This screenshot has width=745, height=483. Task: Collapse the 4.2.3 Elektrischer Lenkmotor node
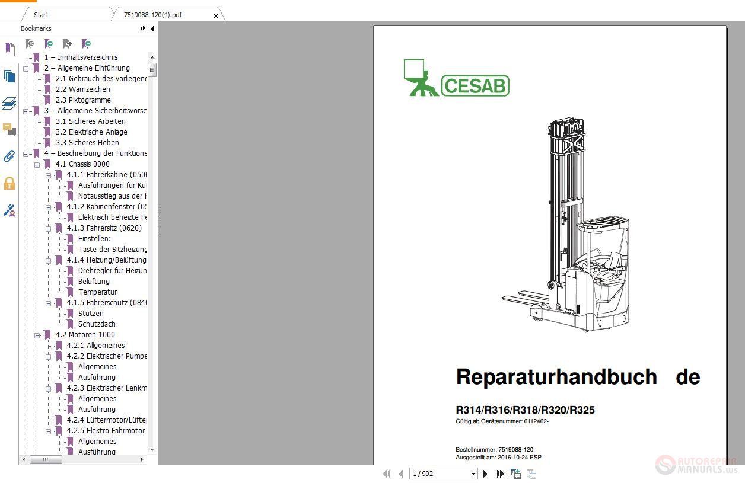48,388
